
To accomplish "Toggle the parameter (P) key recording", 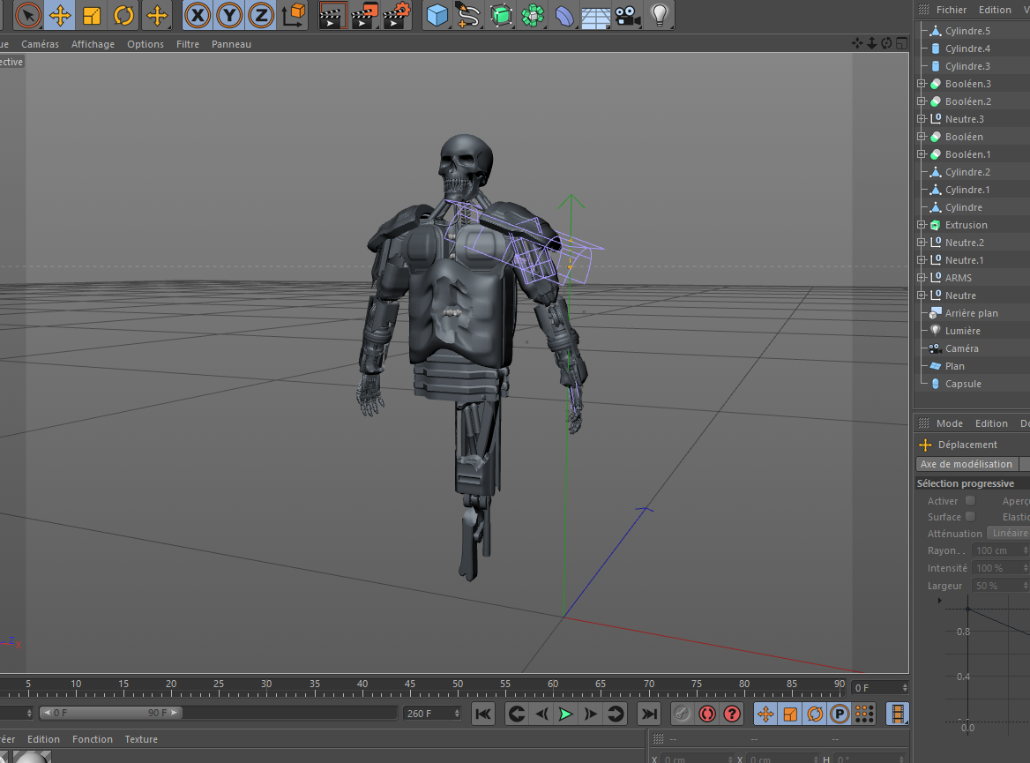I will point(840,714).
